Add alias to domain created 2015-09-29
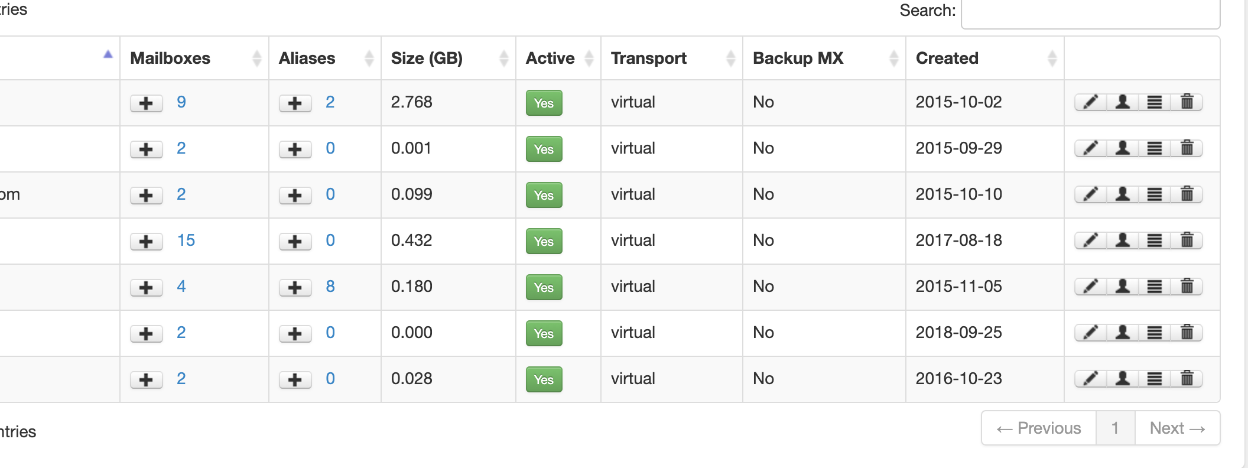The width and height of the screenshot is (1248, 468). (x=295, y=149)
